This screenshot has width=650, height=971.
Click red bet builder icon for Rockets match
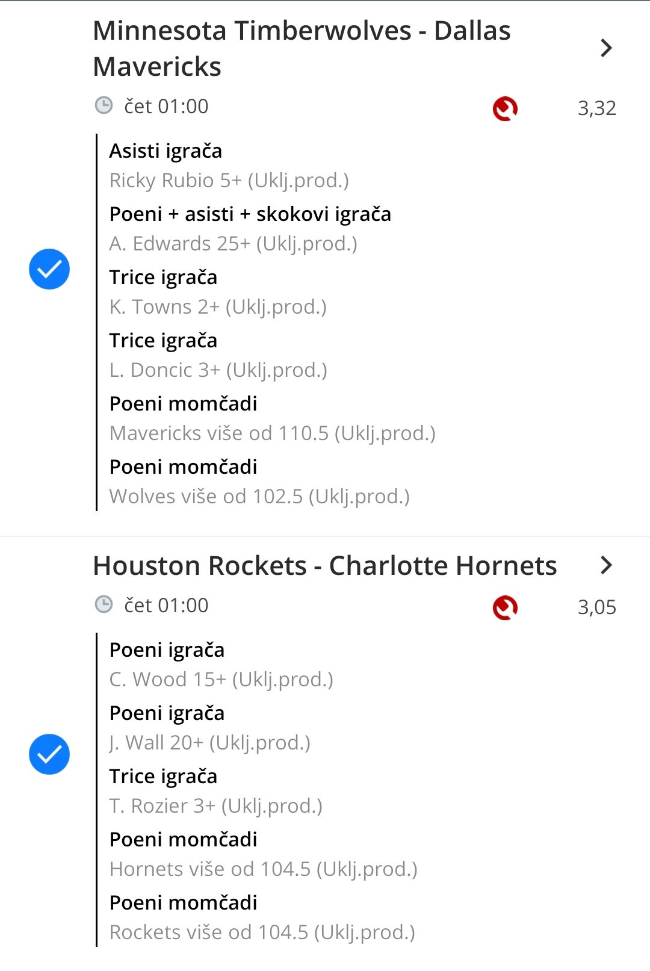pos(505,607)
